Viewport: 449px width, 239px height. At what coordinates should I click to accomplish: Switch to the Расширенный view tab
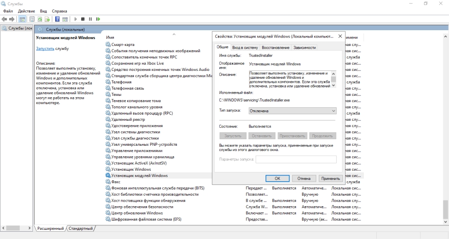[x=50, y=228]
